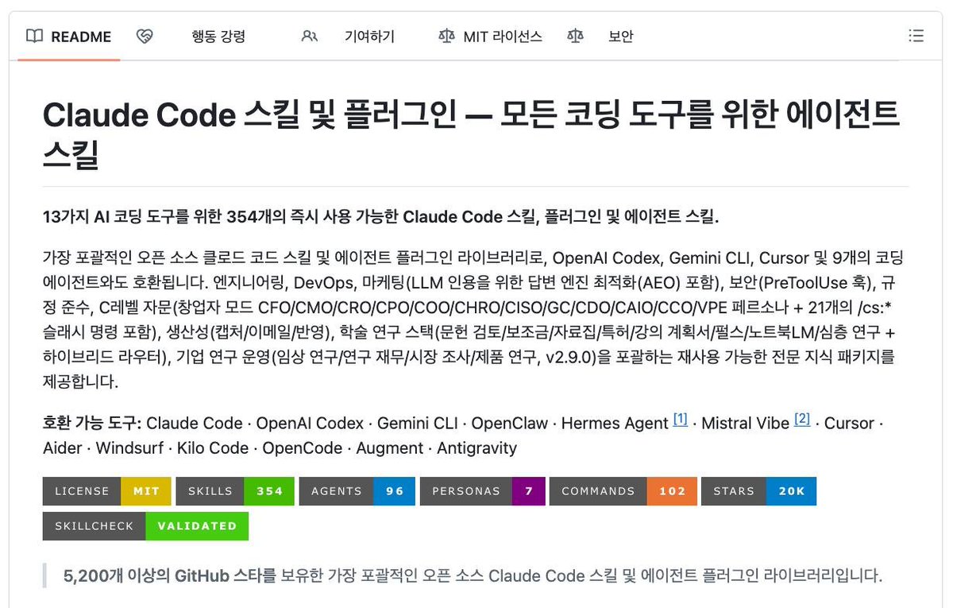Open the outline list icon
Screen dimensions: 953x608
[916, 36]
